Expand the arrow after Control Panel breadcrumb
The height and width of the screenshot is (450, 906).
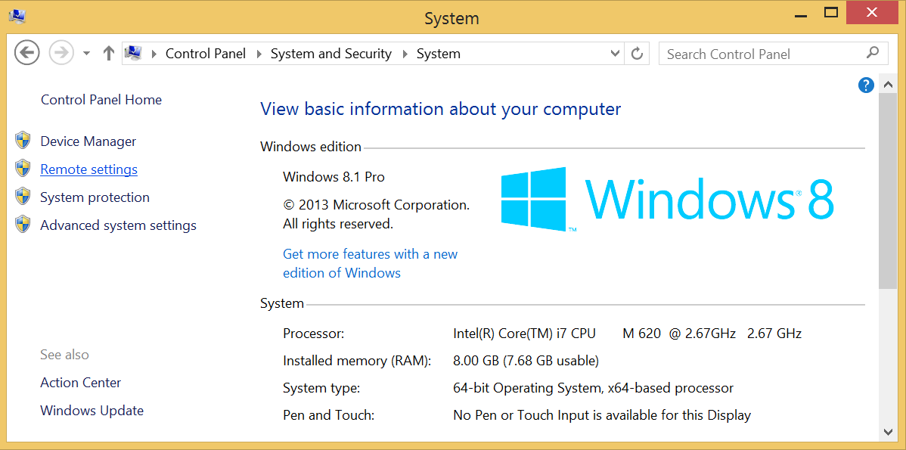coord(259,54)
